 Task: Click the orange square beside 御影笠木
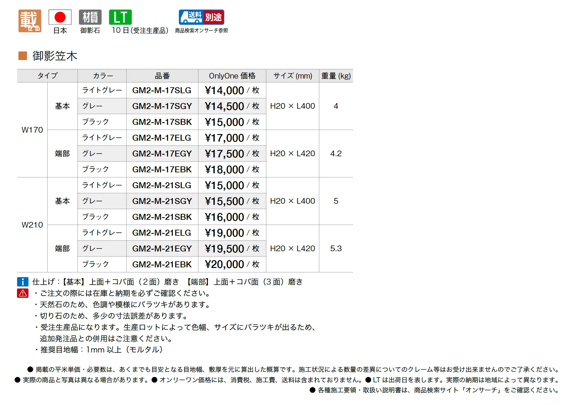[x=23, y=56]
